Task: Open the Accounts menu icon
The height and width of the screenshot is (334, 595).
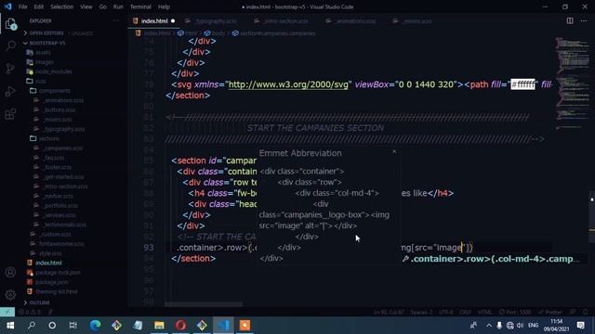Action: [10, 272]
